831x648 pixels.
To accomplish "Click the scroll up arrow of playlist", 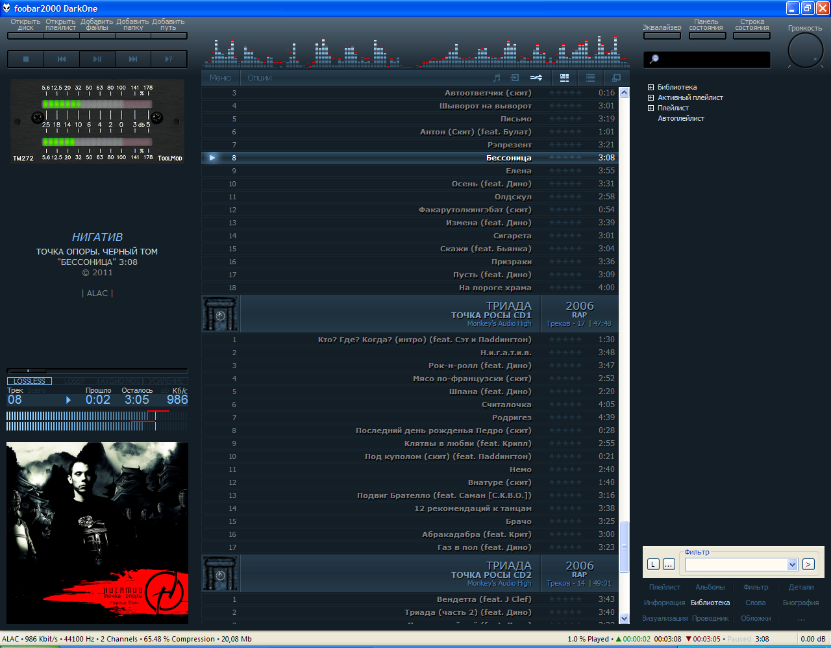I will coord(625,93).
